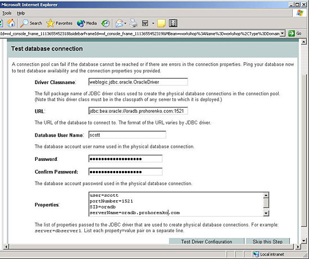The image size is (309, 259).
Task: Open the Edit icon dropdown arrow
Action: pyautogui.click(x=153, y=24)
